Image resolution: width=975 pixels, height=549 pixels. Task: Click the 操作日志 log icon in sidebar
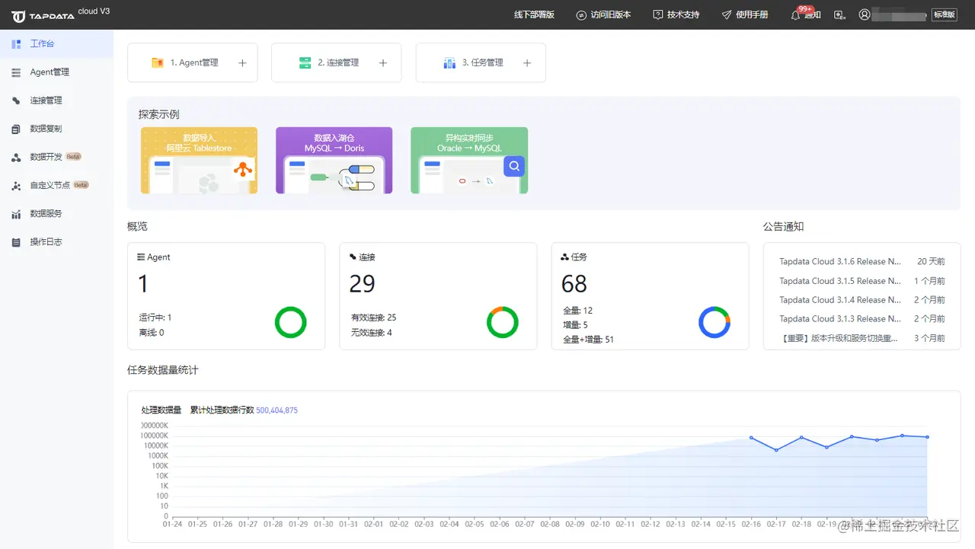coord(16,242)
